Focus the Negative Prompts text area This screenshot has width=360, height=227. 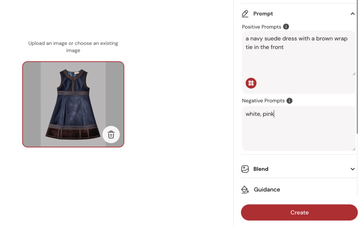point(298,128)
